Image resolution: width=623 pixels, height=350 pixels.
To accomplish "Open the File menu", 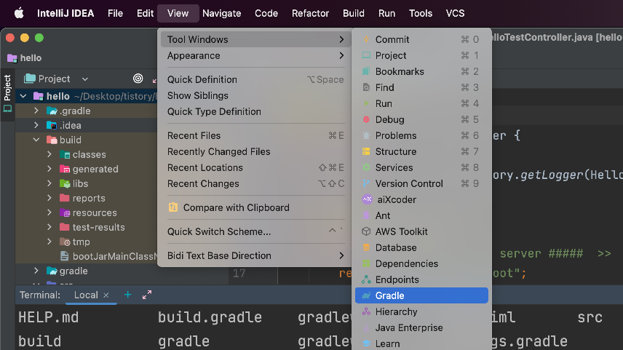I will click(115, 13).
